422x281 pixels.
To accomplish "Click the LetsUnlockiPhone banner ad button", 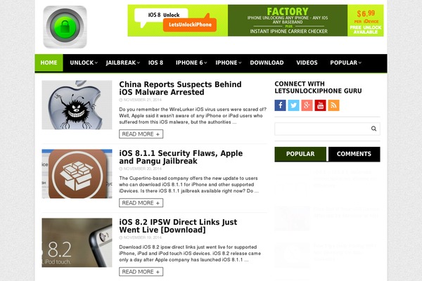I will coord(190,25).
